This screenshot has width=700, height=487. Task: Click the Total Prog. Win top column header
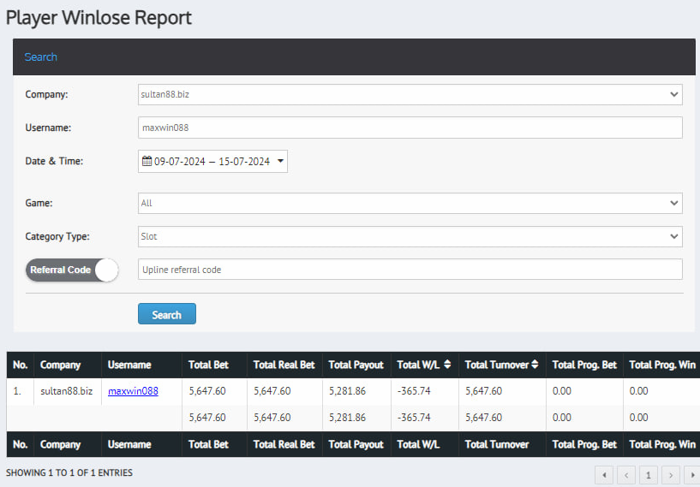point(662,365)
